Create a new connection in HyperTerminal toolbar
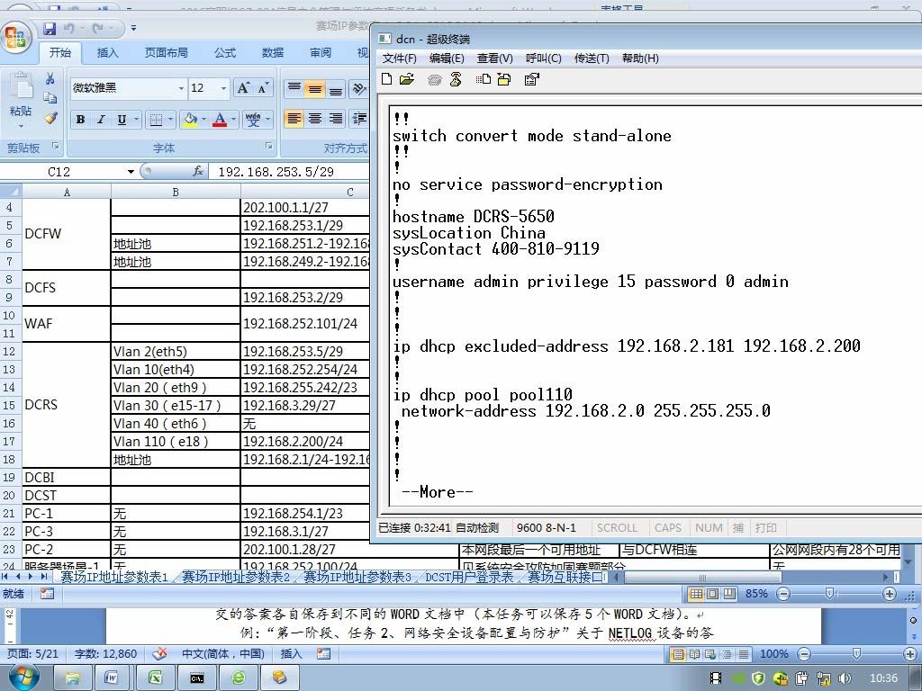 [x=386, y=79]
